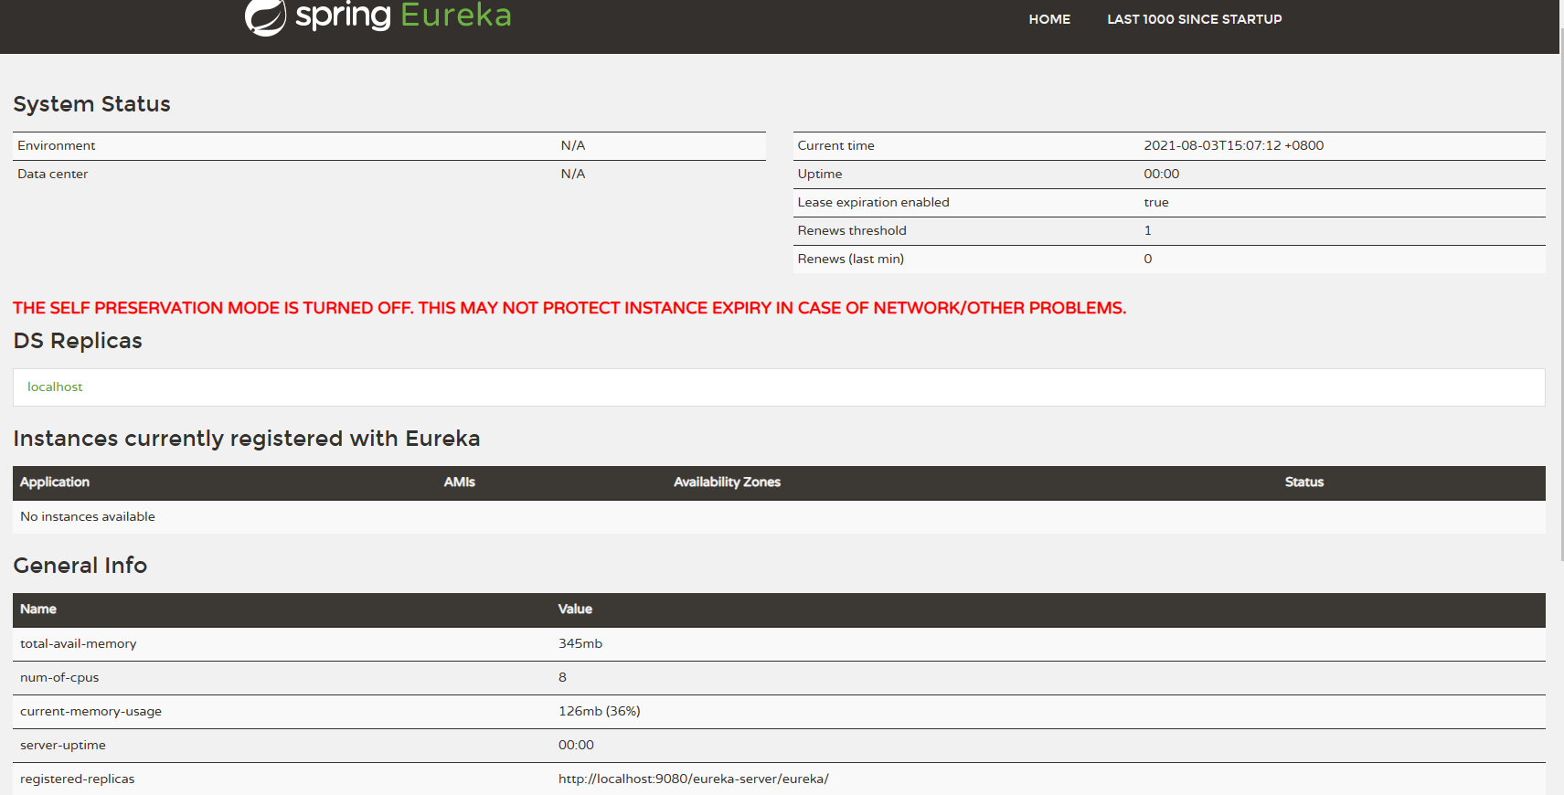Click the Lease expiration true value
1564x795 pixels.
(1156, 202)
